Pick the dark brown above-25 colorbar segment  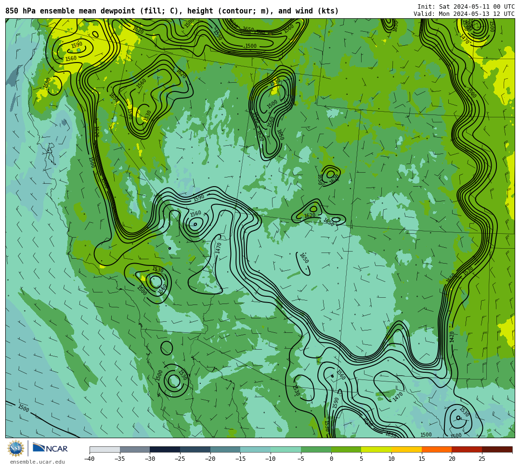pyautogui.click(x=497, y=449)
